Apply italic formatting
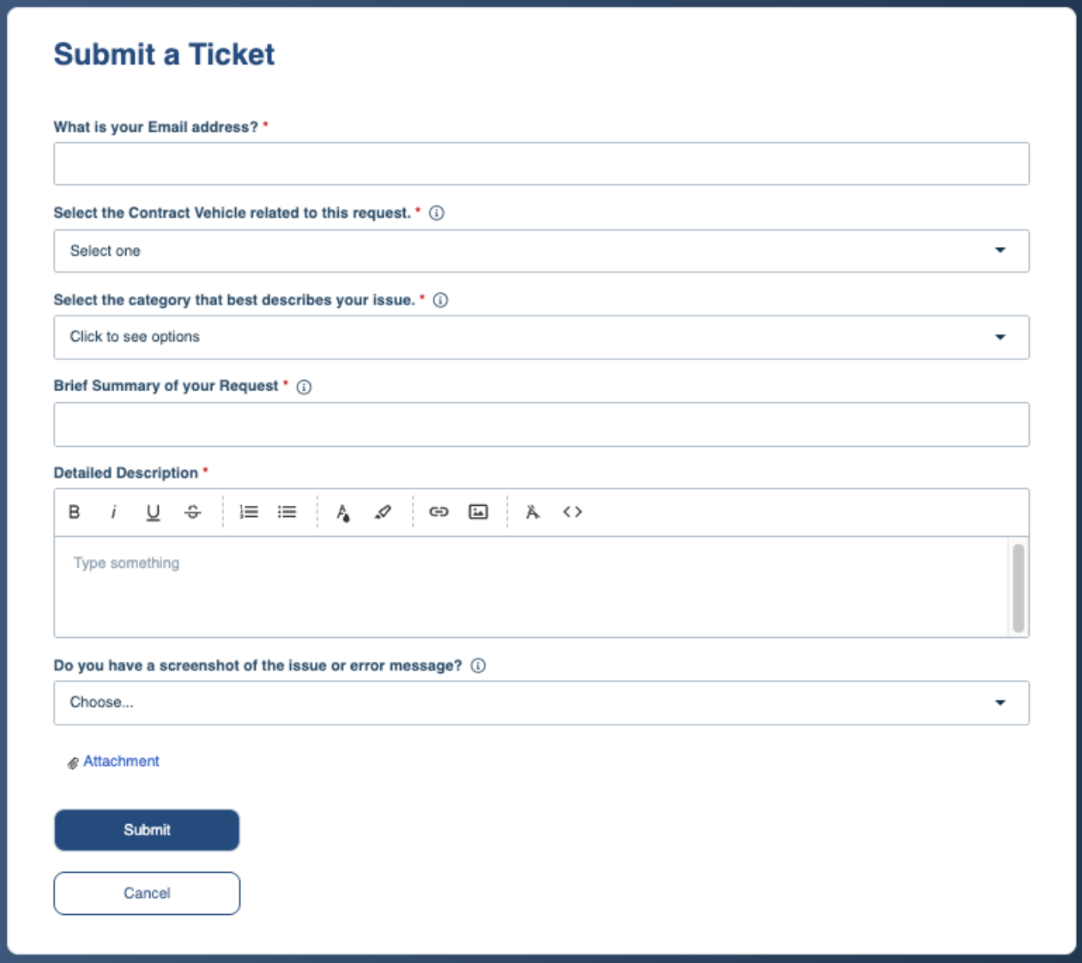Screen dimensions: 1082x963 coord(114,511)
